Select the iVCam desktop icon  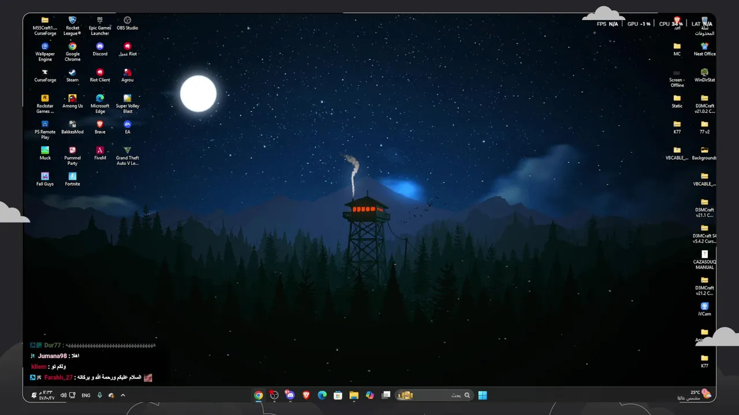click(704, 309)
